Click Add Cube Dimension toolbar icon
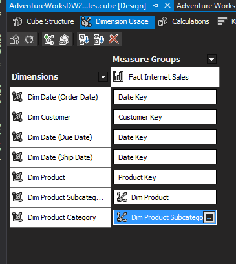The width and height of the screenshot is (236, 264). (x=49, y=39)
